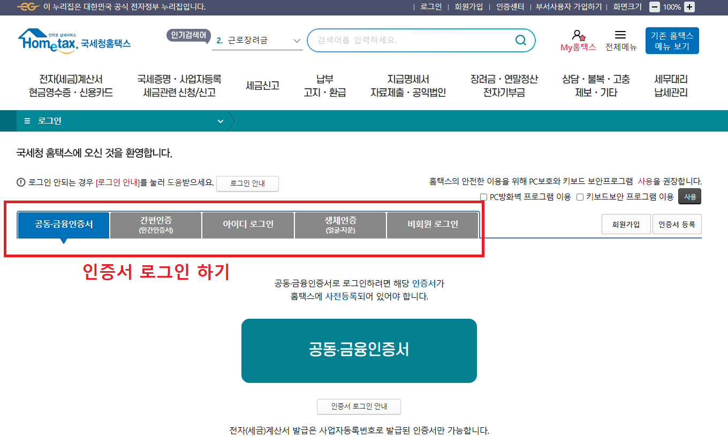The height and width of the screenshot is (446, 728).
Task: Open 국세증명·사업자등록 세금관련 신청/신고 menu
Action: [179, 86]
